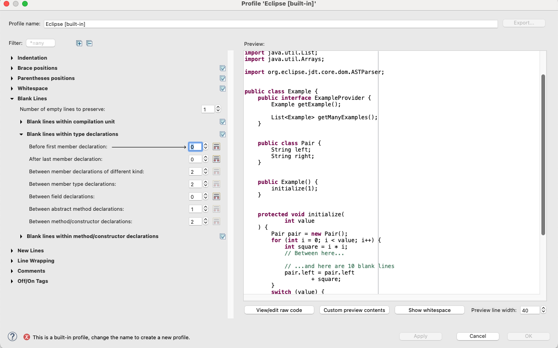Click the Show whitespace button

[430, 310]
